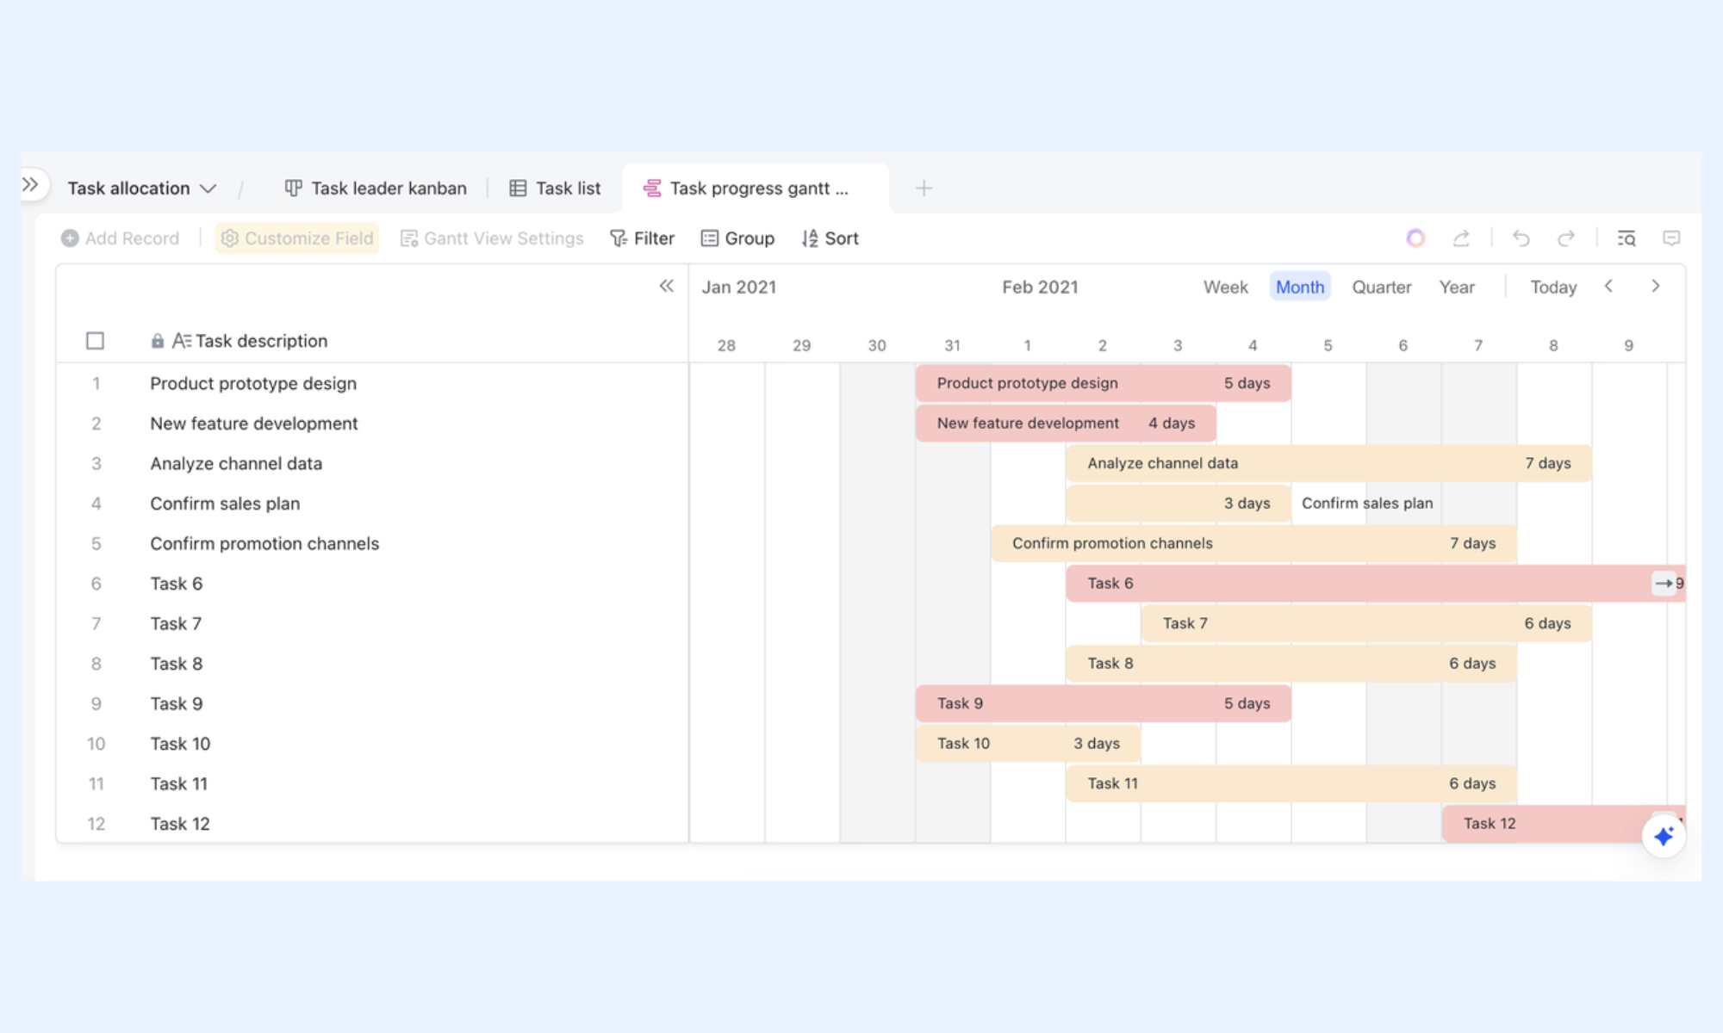Viewport: 1723px width, 1033px height.
Task: Click the undo arrow icon
Action: [1521, 238]
